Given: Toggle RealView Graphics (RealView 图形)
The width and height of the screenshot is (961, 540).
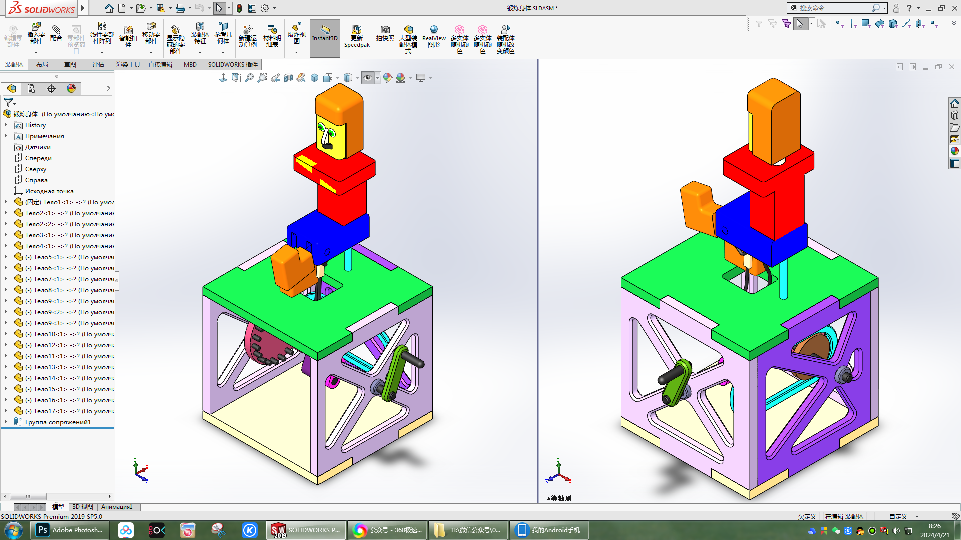Looking at the screenshot, I should click(x=434, y=36).
